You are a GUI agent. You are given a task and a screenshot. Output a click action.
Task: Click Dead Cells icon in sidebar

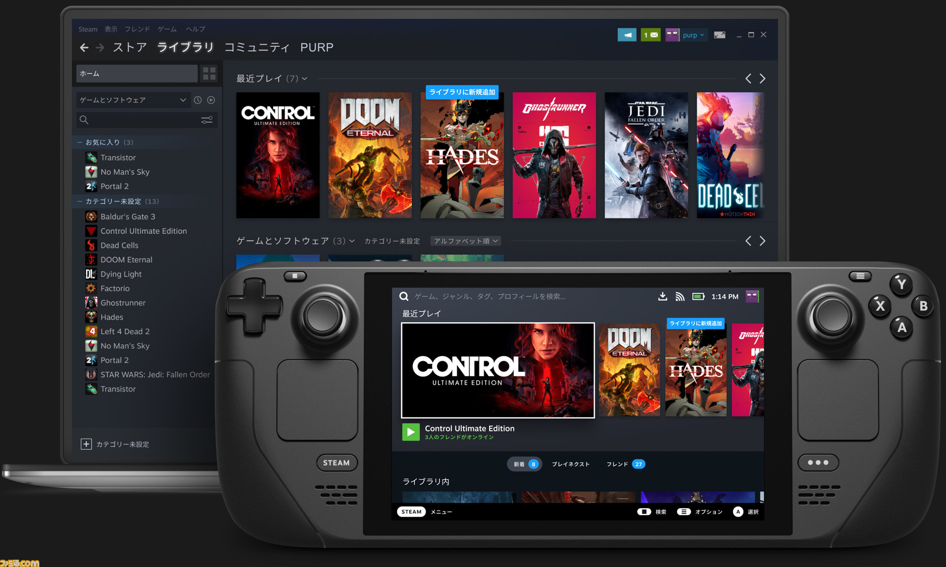pyautogui.click(x=94, y=245)
